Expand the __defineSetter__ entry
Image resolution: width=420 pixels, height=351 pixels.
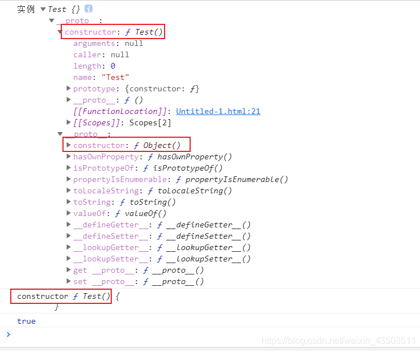pos(69,236)
